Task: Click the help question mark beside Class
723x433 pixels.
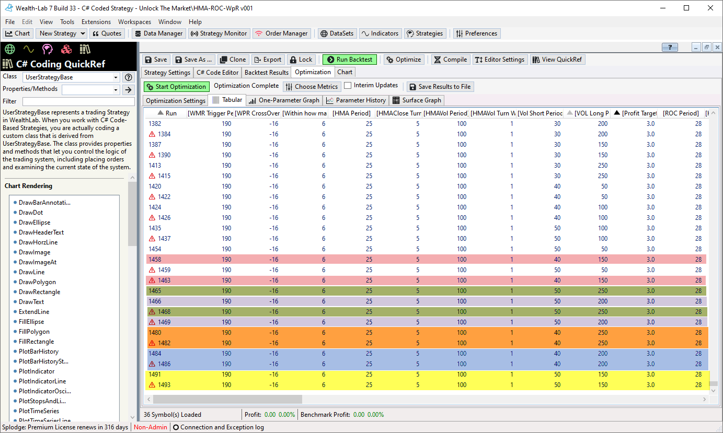Action: pos(128,77)
